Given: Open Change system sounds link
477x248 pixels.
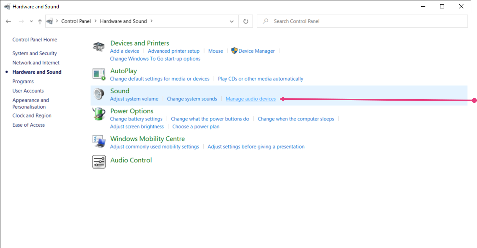Looking at the screenshot, I should 192,99.
